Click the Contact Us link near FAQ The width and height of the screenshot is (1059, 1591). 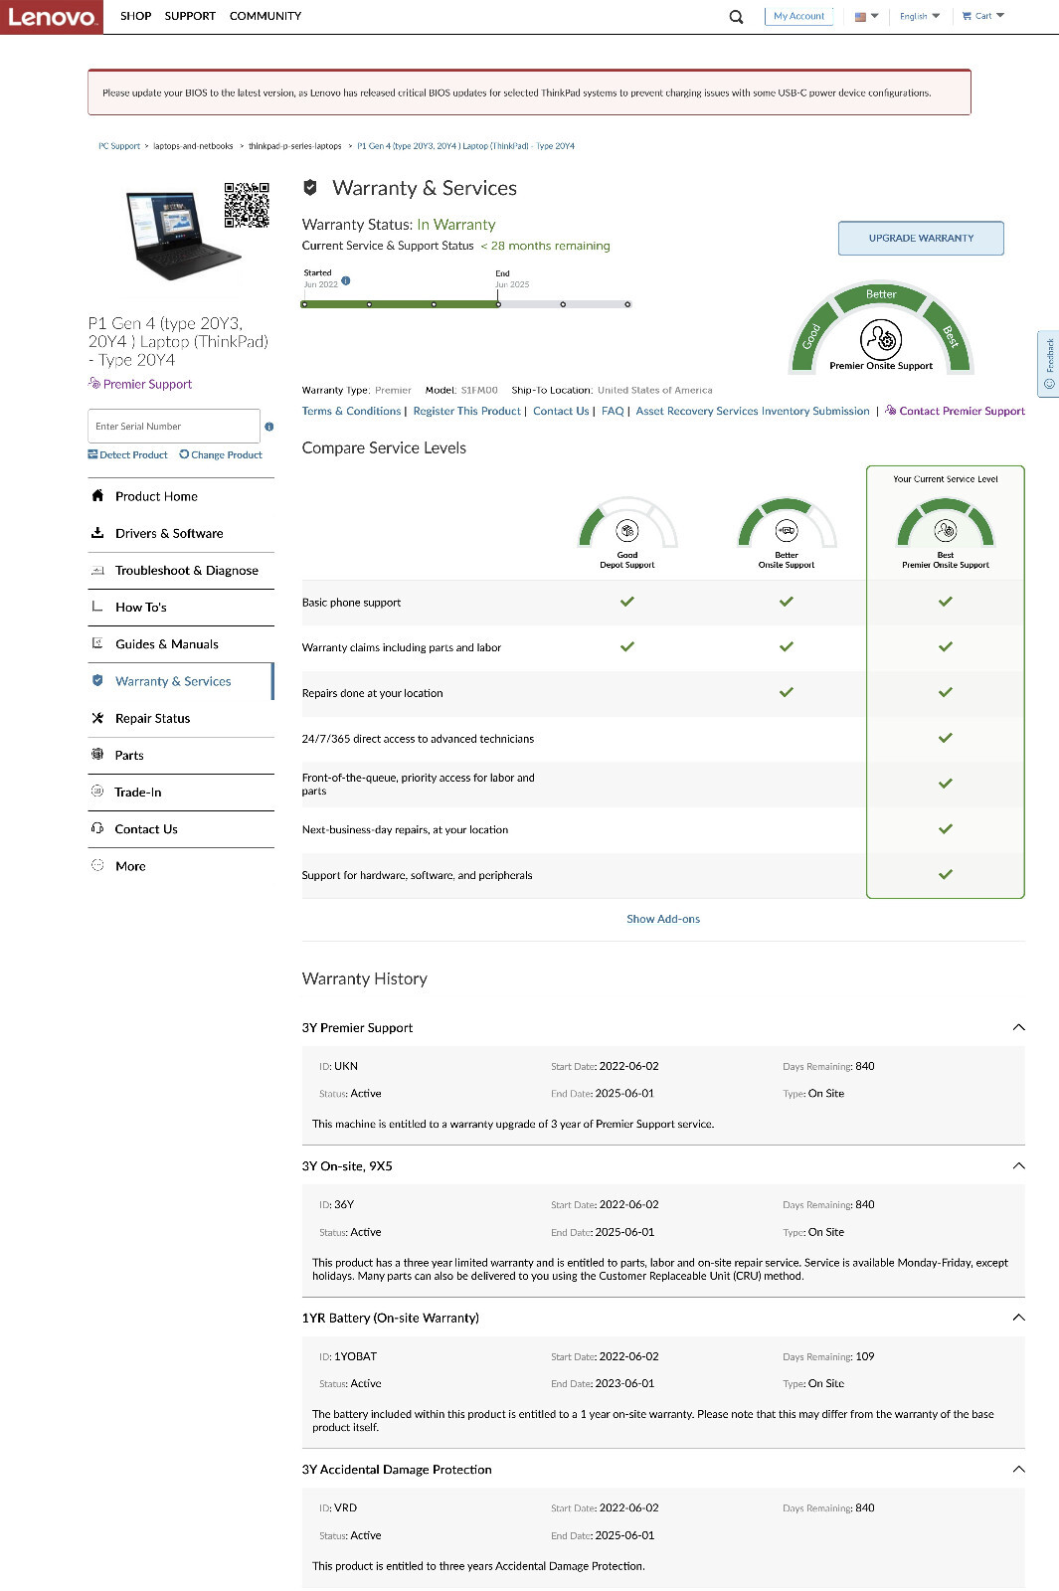point(561,411)
